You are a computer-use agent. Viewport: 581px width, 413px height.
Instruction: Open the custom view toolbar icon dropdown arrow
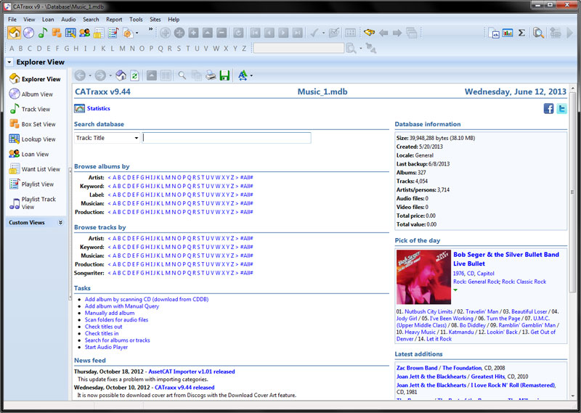click(x=137, y=33)
